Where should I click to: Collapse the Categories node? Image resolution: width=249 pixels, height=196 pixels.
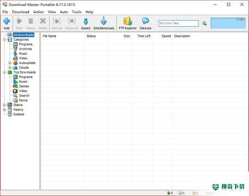coord(5,40)
